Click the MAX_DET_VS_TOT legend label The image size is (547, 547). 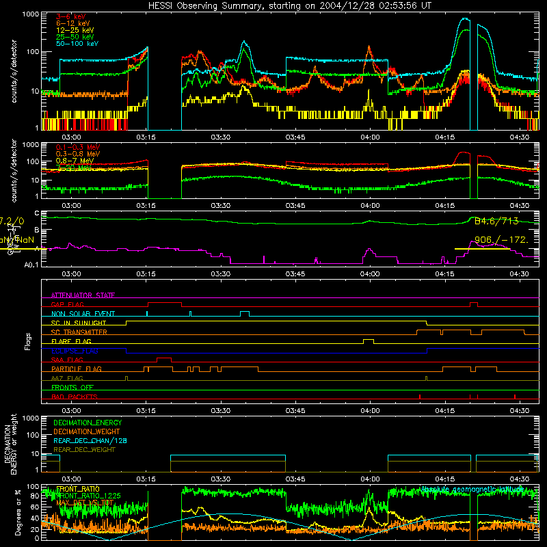tap(85, 503)
